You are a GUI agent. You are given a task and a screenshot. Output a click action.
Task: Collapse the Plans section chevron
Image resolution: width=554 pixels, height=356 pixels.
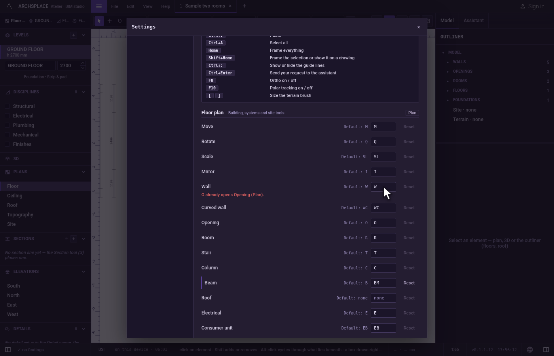point(83,172)
